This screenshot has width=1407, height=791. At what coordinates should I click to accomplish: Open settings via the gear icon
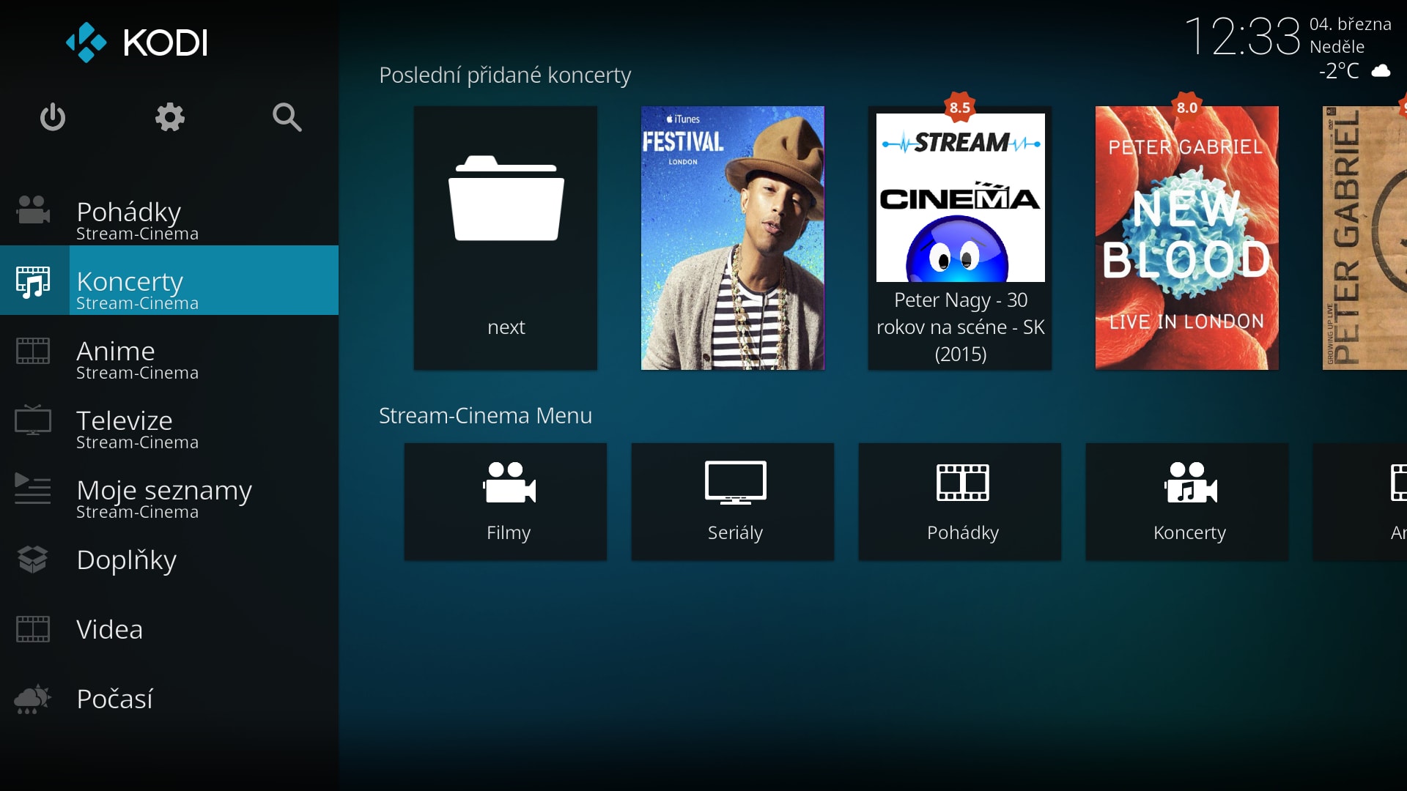[x=170, y=117]
